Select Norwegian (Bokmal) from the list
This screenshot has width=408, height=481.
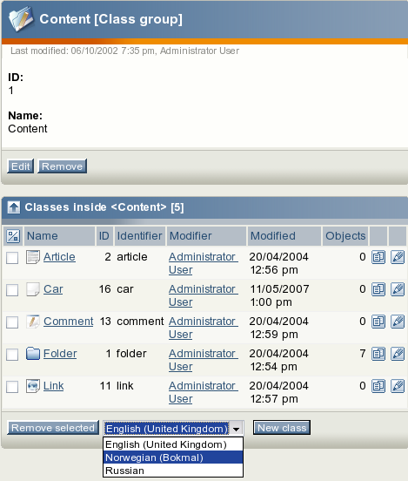[173, 457]
